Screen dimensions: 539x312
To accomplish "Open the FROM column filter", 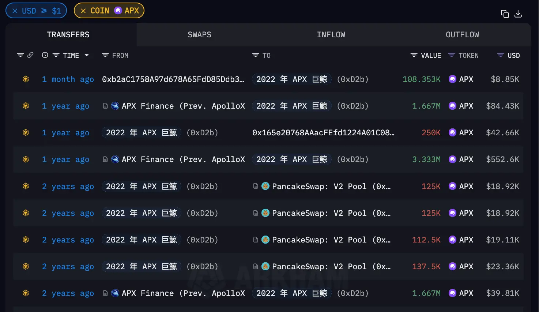I will [105, 55].
